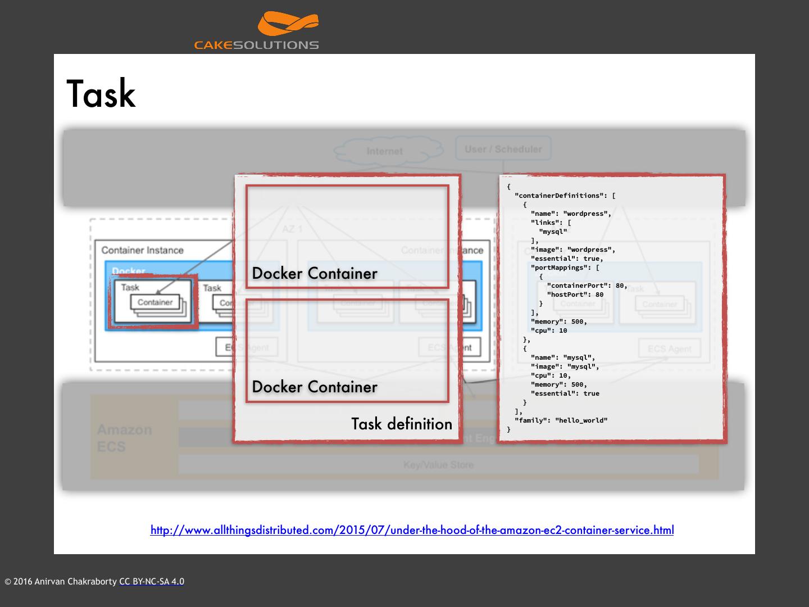809x607 pixels.
Task: Open the allthingsdistributed.com article link
Action: pyautogui.click(x=412, y=530)
